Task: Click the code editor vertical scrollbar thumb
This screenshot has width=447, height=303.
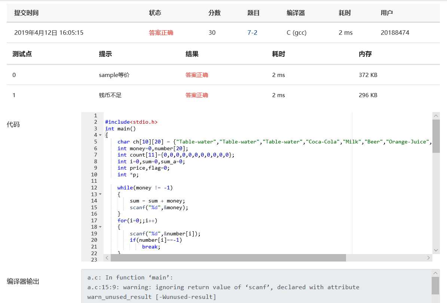Action: coord(436,136)
